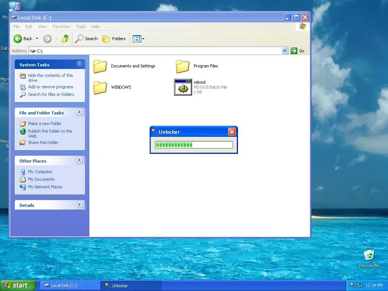This screenshot has width=388, height=291.
Task: Click the Program Files folder name
Action: tap(206, 66)
